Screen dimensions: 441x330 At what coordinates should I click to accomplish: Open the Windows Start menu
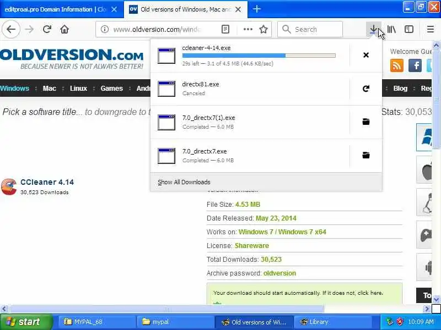pyautogui.click(x=26, y=322)
